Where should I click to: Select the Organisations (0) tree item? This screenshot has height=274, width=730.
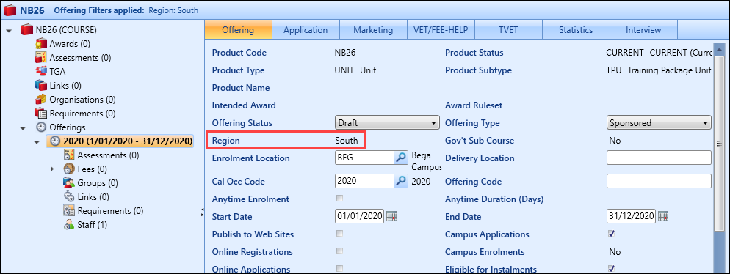pyautogui.click(x=83, y=100)
